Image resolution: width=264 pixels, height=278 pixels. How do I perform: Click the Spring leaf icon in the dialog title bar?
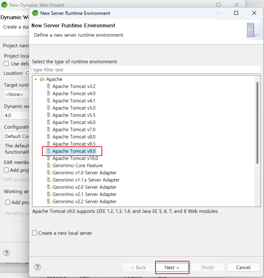pos(35,13)
